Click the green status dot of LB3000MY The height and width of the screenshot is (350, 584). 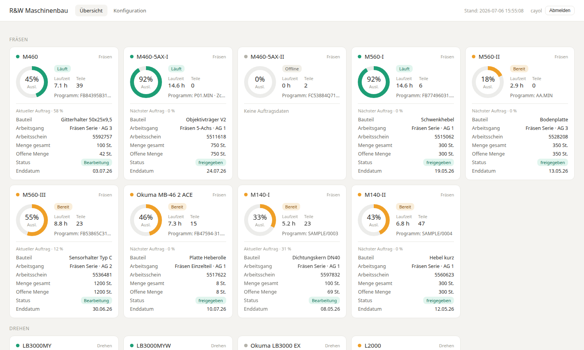pos(18,345)
